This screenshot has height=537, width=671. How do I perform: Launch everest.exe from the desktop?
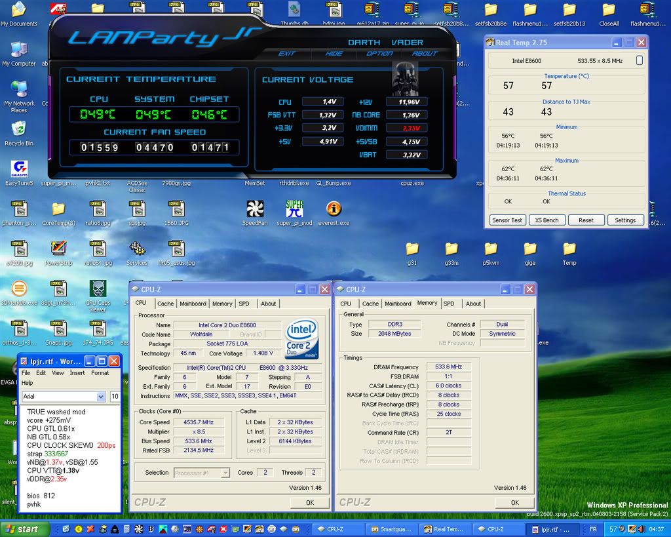tap(334, 209)
